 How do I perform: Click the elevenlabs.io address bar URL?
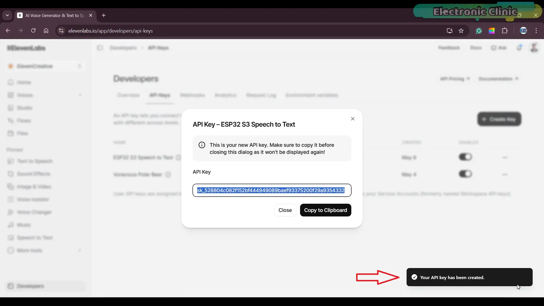pos(110,31)
